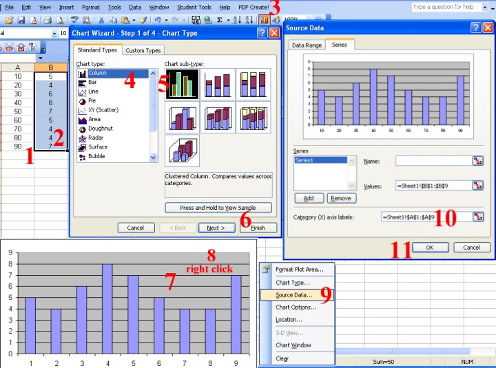Viewport: 496px width, 368px height.
Task: Run the ABC spelling check icon
Action: [74, 20]
